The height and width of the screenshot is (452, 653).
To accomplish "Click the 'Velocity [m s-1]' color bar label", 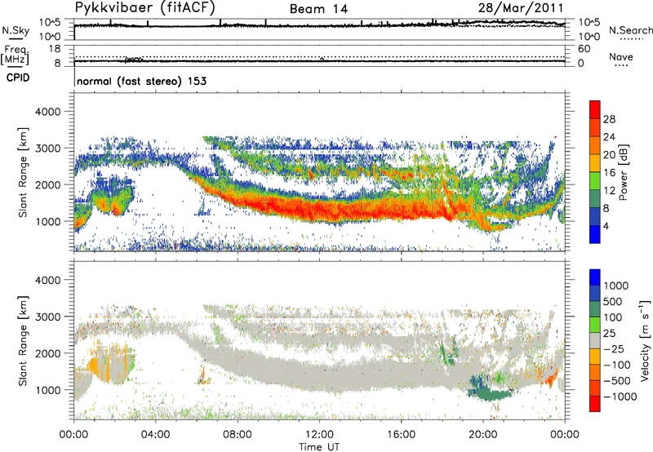I will pos(645,339).
